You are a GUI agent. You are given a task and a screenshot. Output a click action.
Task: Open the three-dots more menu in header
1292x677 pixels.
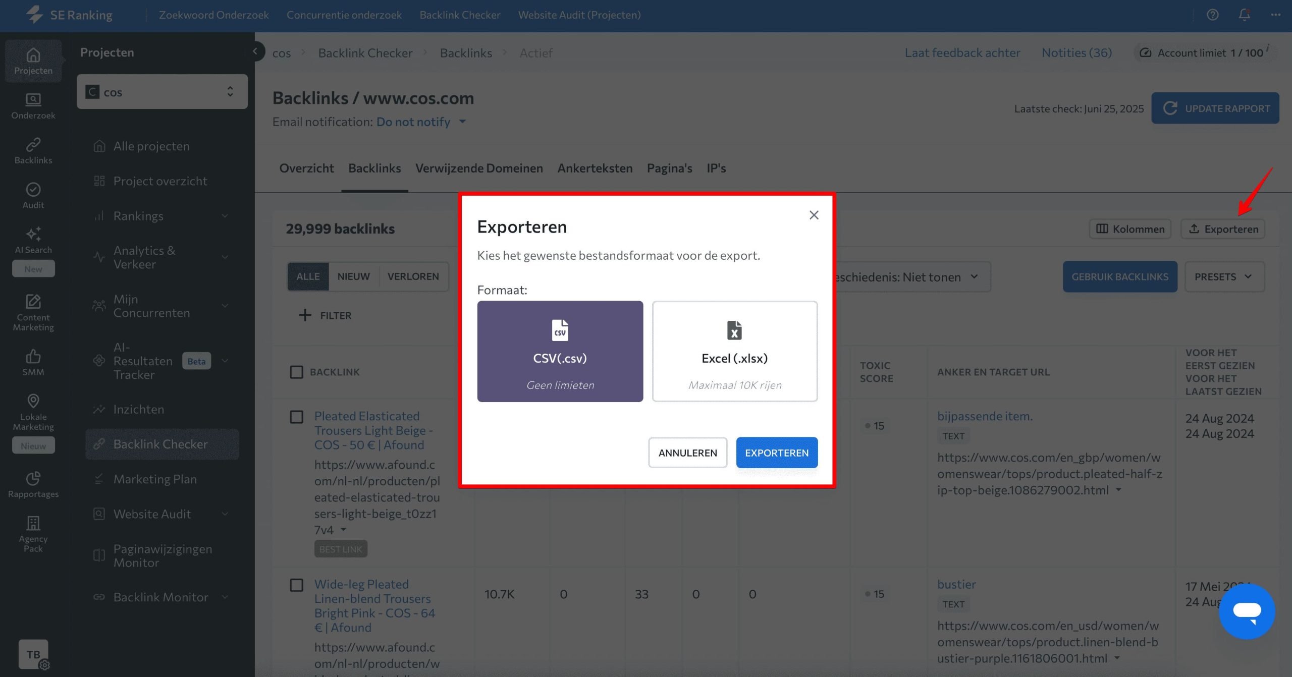coord(1276,15)
